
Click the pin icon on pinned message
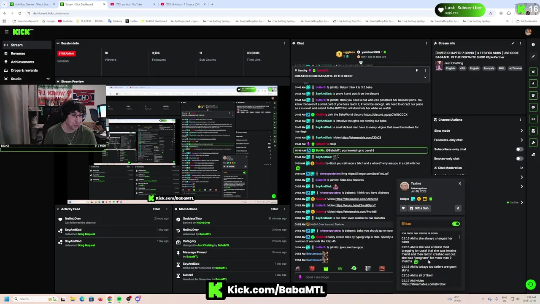(x=417, y=71)
